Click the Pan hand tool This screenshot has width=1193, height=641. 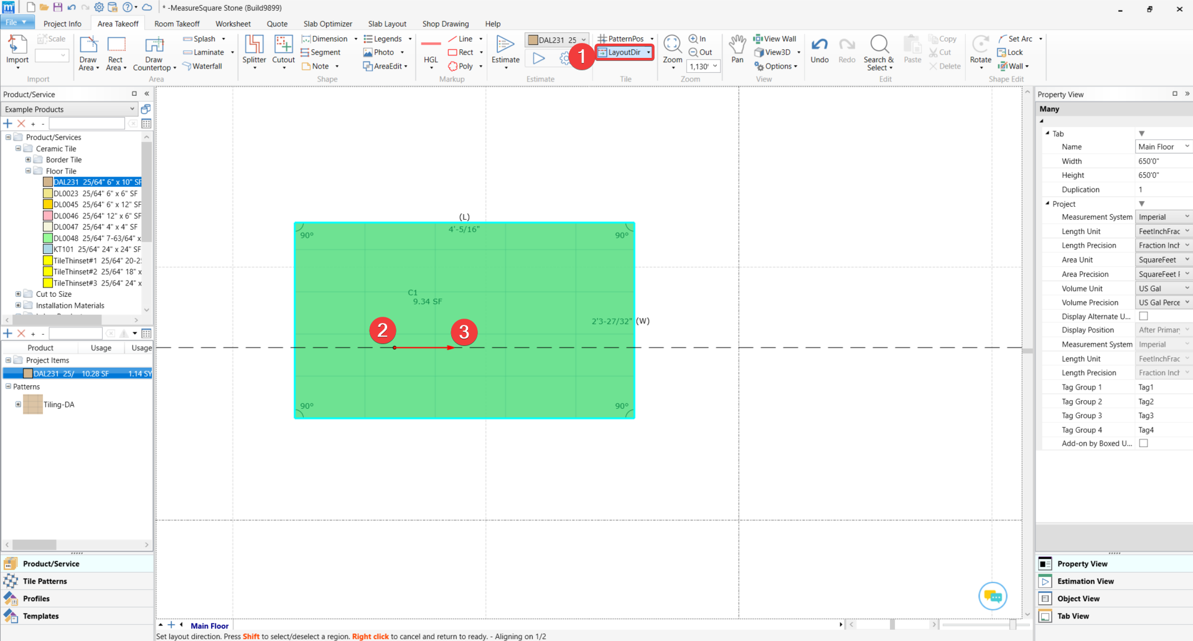coord(737,49)
